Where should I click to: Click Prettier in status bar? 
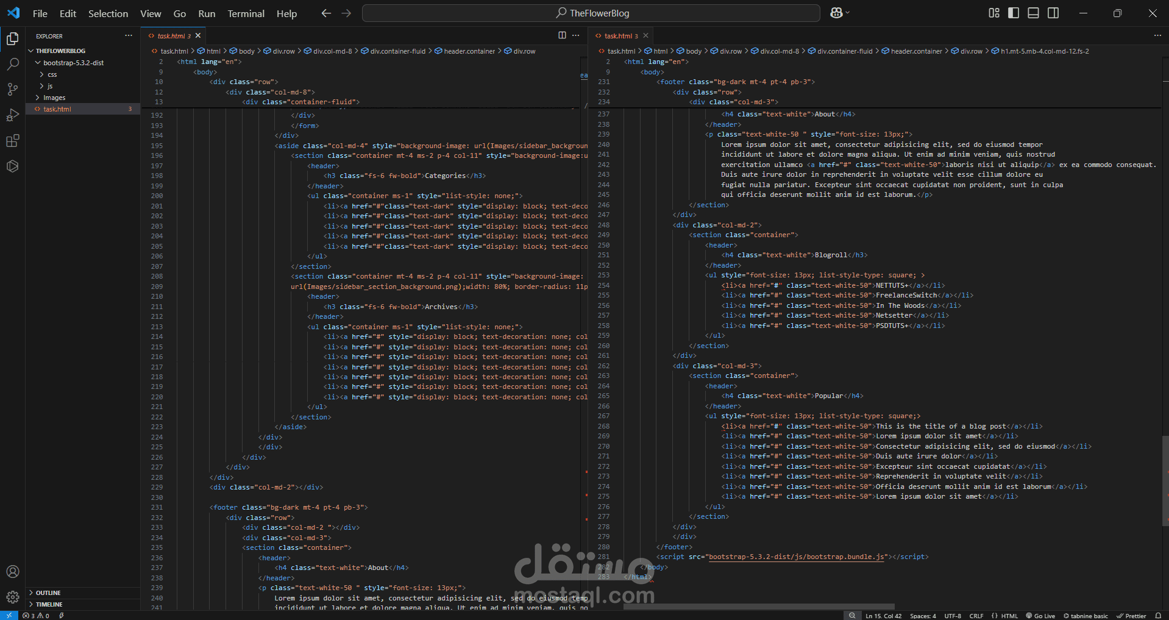1131,616
